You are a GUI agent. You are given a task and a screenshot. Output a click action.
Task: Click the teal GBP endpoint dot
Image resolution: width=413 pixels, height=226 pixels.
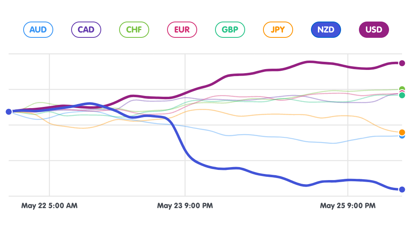tap(402, 96)
